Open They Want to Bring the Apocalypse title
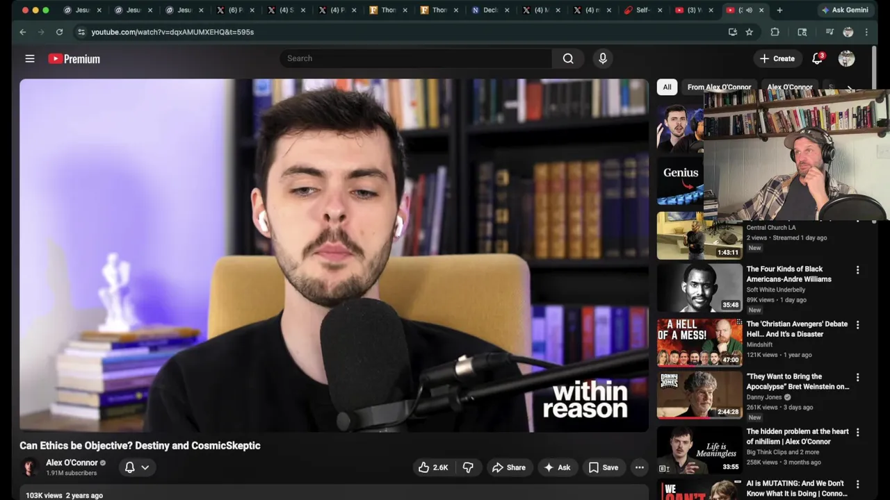The height and width of the screenshot is (500, 890). pyautogui.click(x=798, y=381)
